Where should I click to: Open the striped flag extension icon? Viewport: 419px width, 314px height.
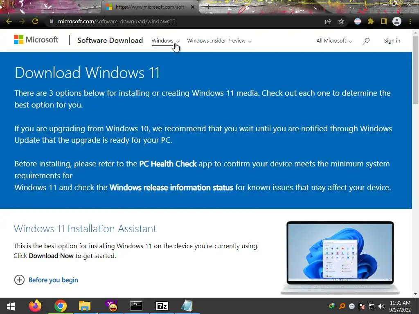tap(358, 21)
